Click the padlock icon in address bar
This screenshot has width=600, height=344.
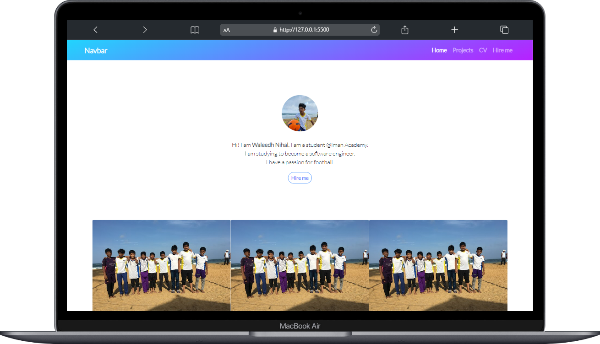pyautogui.click(x=275, y=30)
